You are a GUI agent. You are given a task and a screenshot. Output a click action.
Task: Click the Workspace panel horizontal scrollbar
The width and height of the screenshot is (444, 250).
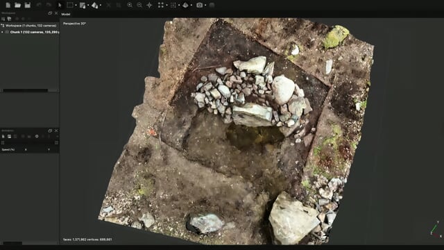pos(26,90)
